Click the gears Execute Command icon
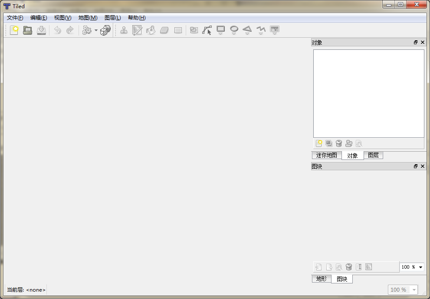This screenshot has width=430, height=299. (87, 30)
